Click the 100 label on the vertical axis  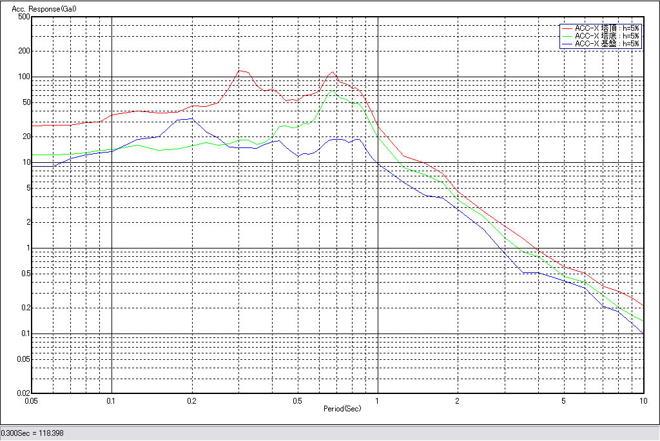[24, 77]
